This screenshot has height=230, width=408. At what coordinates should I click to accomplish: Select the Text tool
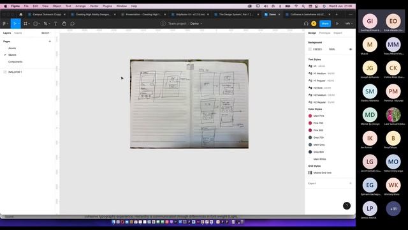tap(55, 24)
